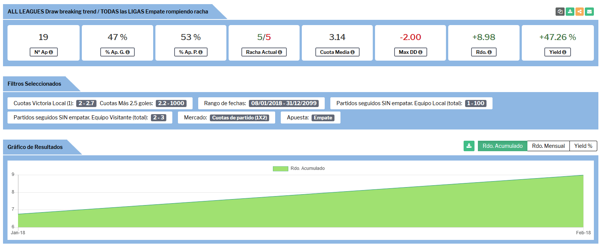Screen dimensions: 601x247
Task: Click the date range tag 08/01/2018 - 31/12/2099
Action: pyautogui.click(x=284, y=103)
